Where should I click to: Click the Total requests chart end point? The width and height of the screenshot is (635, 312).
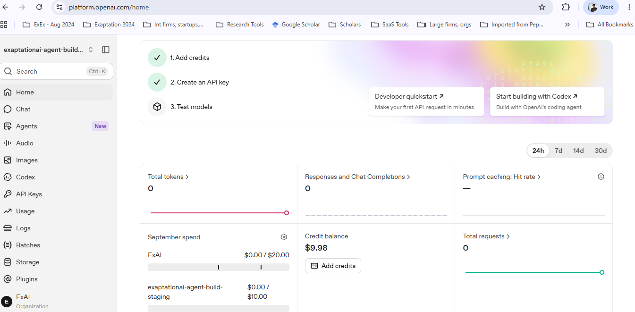[x=602, y=272]
